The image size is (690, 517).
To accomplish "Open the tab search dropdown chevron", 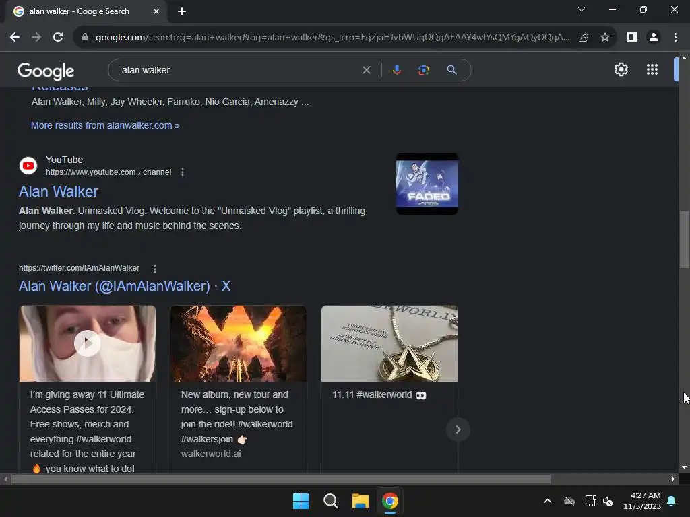I will pos(582,9).
